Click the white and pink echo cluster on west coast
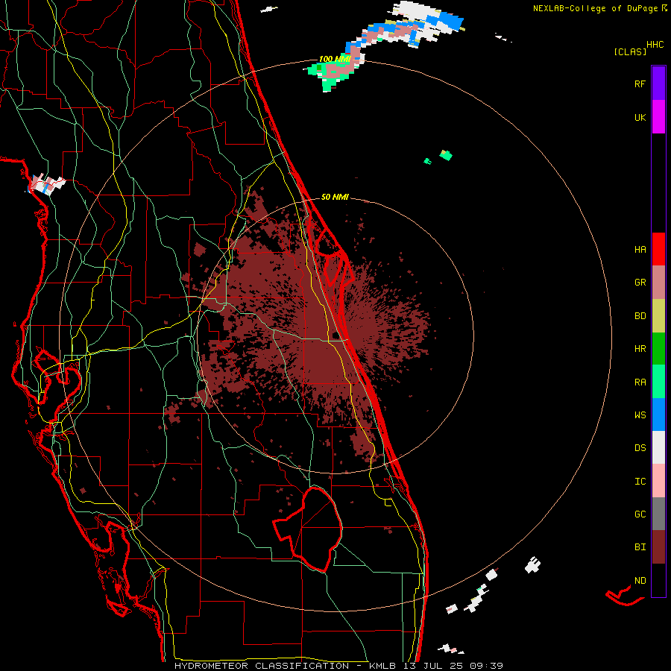 click(x=46, y=184)
